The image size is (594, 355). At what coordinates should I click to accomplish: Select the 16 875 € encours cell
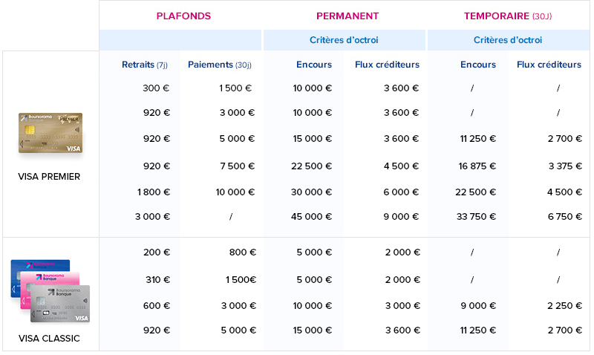[x=477, y=165]
